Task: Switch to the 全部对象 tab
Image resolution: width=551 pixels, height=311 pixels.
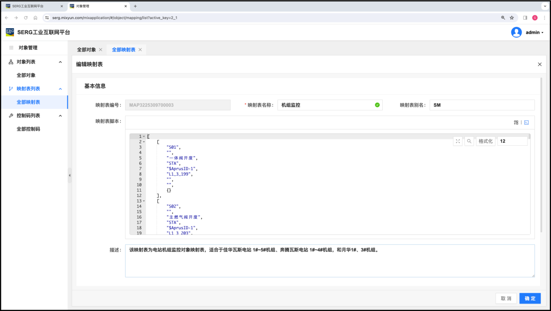Action: (86, 50)
